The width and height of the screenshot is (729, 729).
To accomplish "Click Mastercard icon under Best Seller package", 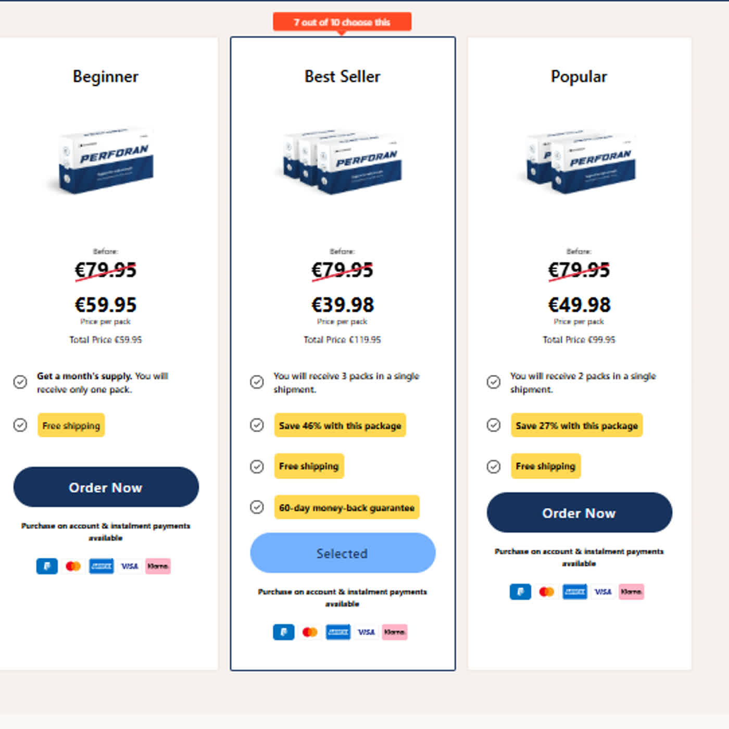I will [310, 632].
